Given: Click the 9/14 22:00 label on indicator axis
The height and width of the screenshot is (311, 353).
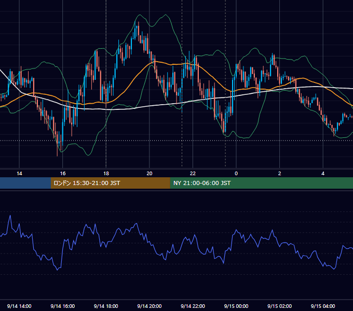Looking at the screenshot, I should [x=193, y=306].
